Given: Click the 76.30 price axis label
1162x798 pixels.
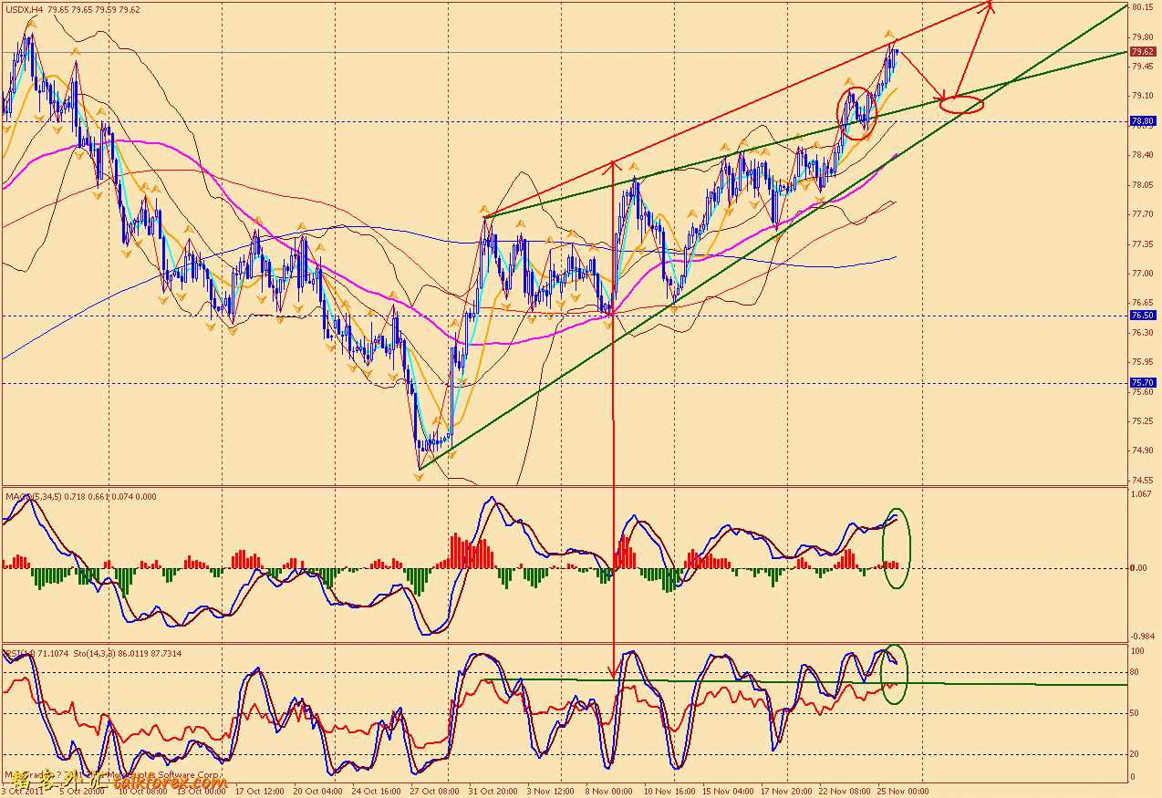Looking at the screenshot, I should coord(1145,333).
